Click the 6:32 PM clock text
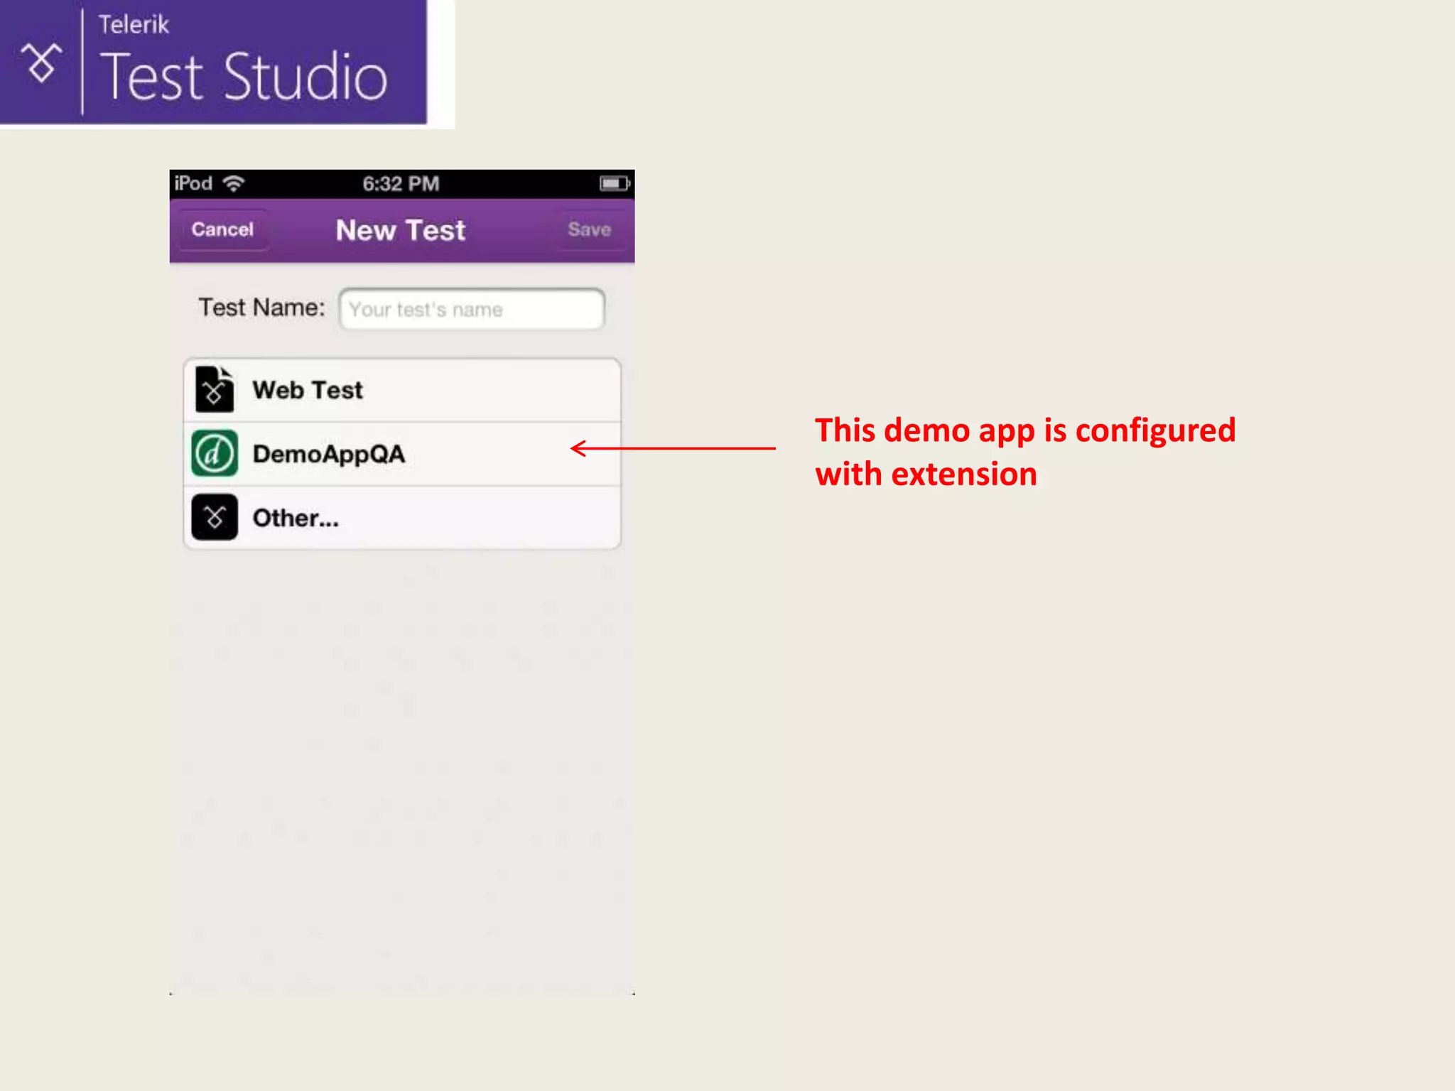The height and width of the screenshot is (1091, 1455). click(x=401, y=184)
